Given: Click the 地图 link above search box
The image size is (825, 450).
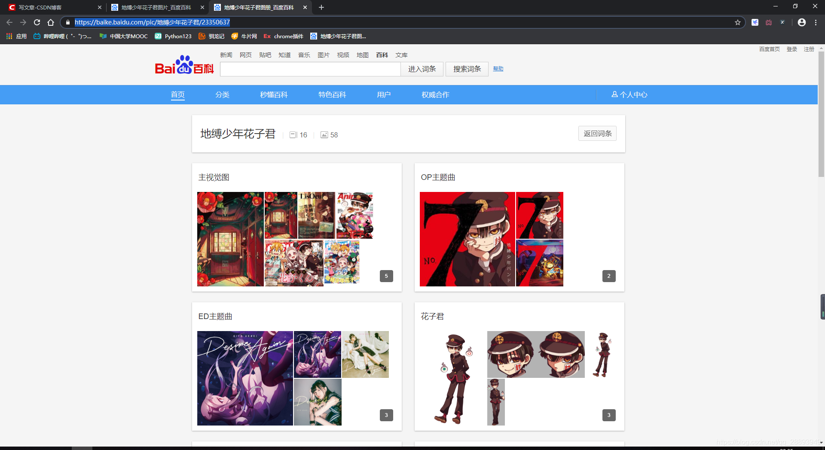Looking at the screenshot, I should pos(363,55).
